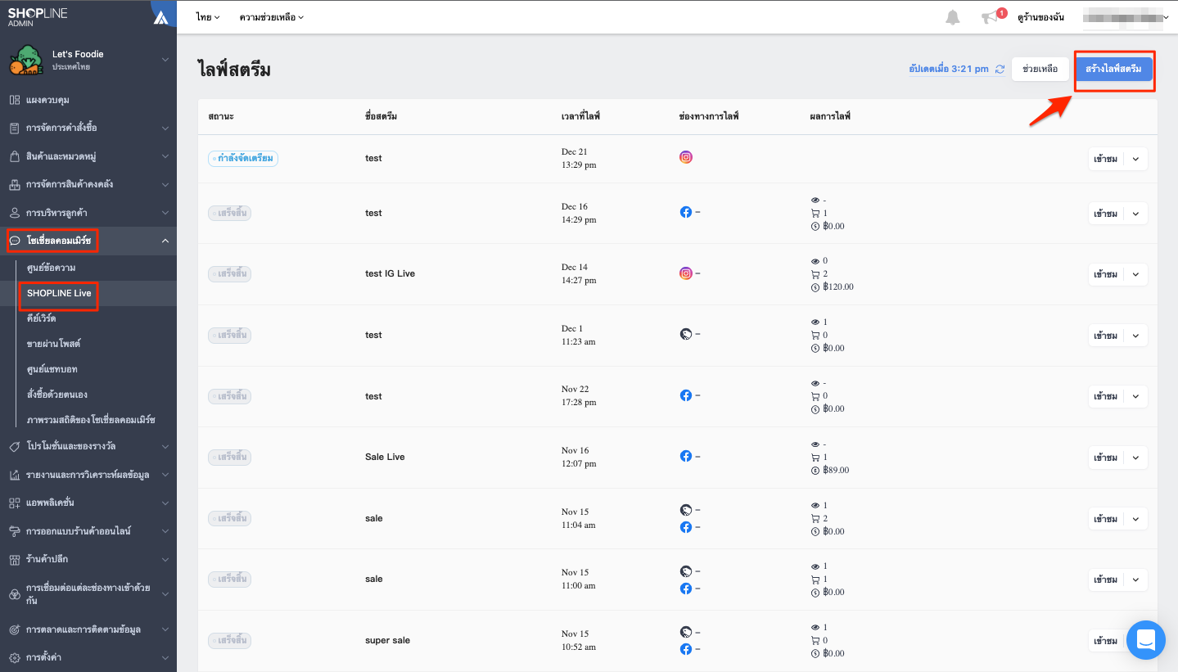Select ศูนย์ข้อความ in the sidebar
Viewport: 1178px width, 672px height.
51,268
